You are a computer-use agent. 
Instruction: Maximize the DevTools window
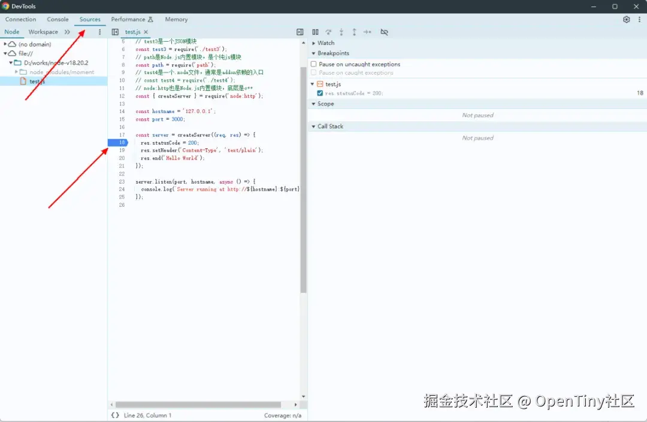point(615,6)
